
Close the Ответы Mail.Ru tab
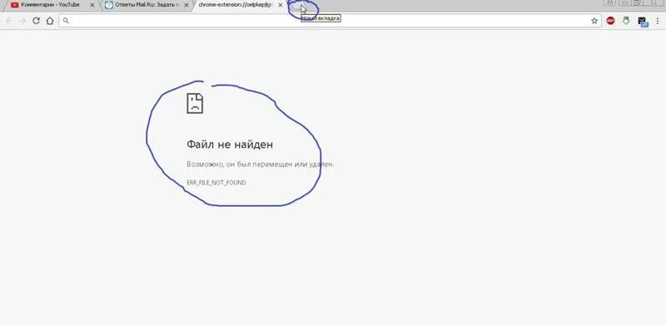coord(186,5)
